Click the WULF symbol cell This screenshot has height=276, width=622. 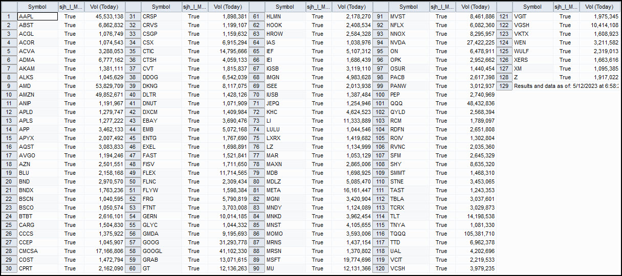point(532,51)
